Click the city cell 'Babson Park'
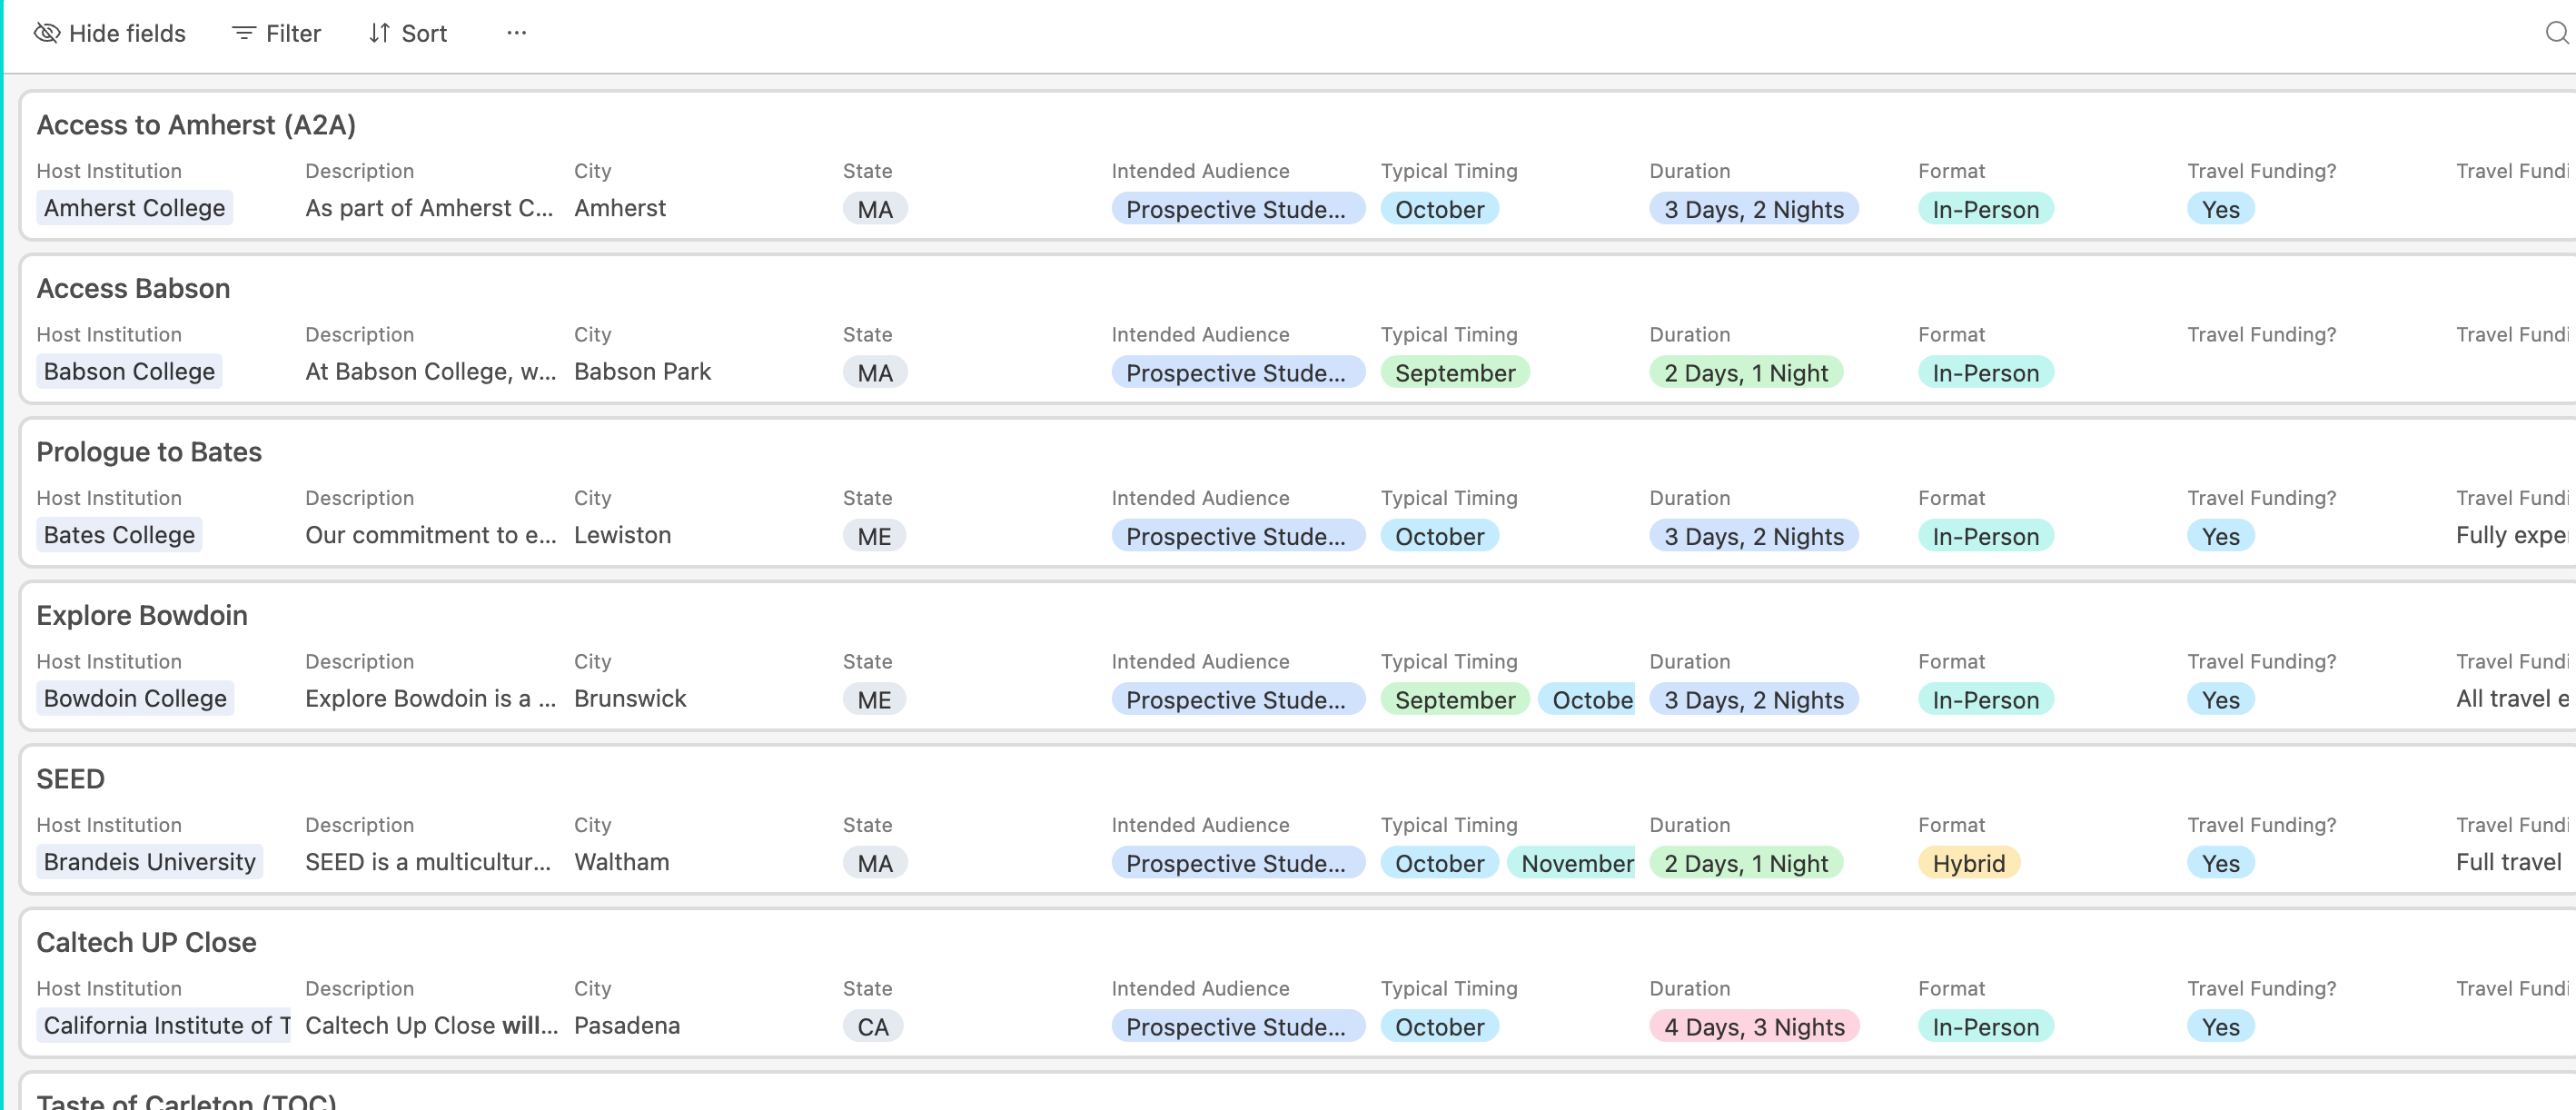The height and width of the screenshot is (1110, 2576). point(642,372)
